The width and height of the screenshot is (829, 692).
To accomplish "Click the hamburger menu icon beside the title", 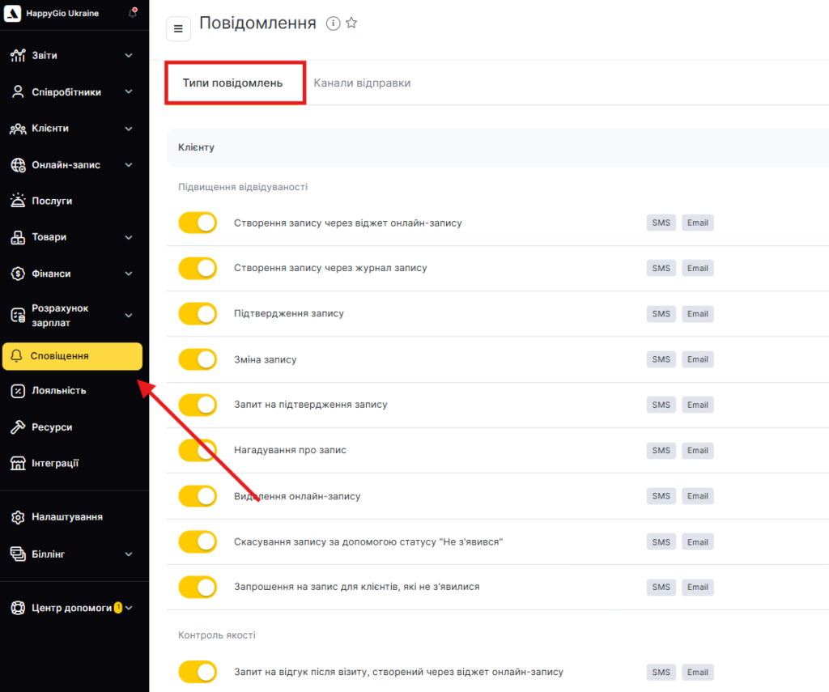I will (178, 29).
